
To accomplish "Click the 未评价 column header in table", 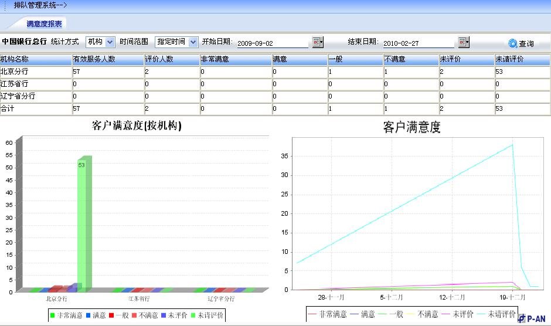I will tap(467, 59).
